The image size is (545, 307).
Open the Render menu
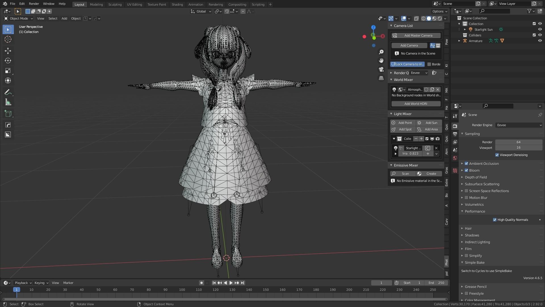(x=34, y=4)
